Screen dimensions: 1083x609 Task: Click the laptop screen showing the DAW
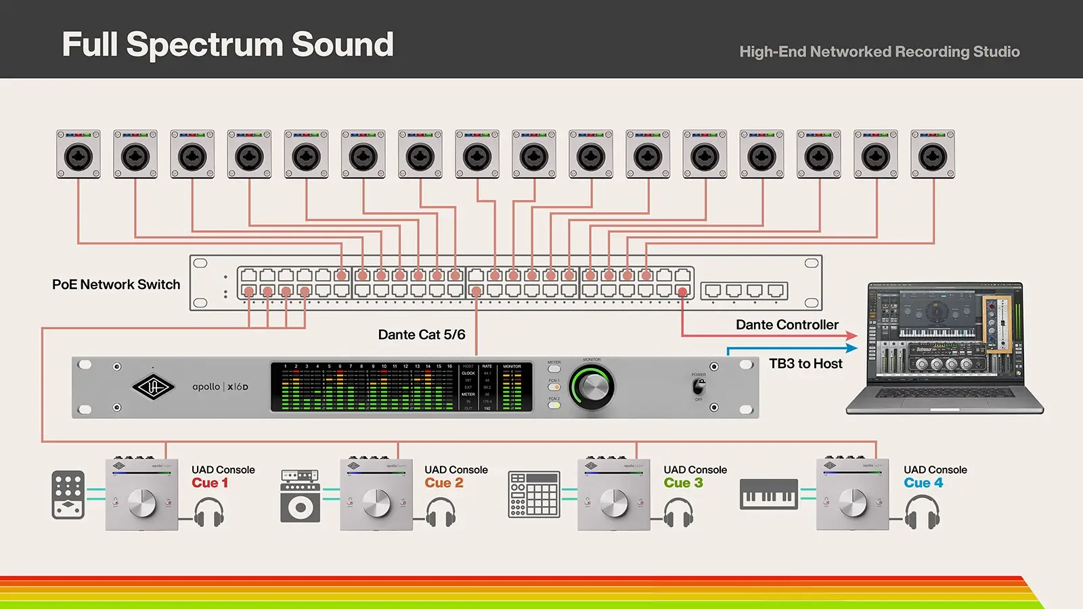click(x=945, y=334)
